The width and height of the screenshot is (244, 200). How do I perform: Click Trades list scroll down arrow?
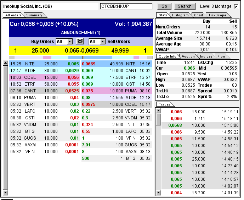(158, 192)
